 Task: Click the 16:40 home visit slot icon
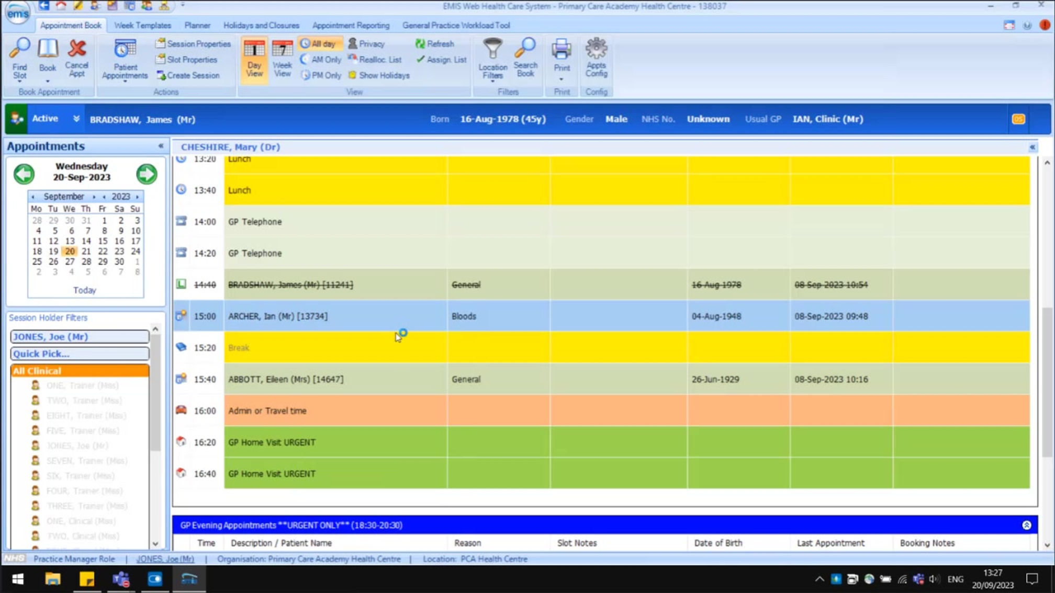[x=181, y=473]
